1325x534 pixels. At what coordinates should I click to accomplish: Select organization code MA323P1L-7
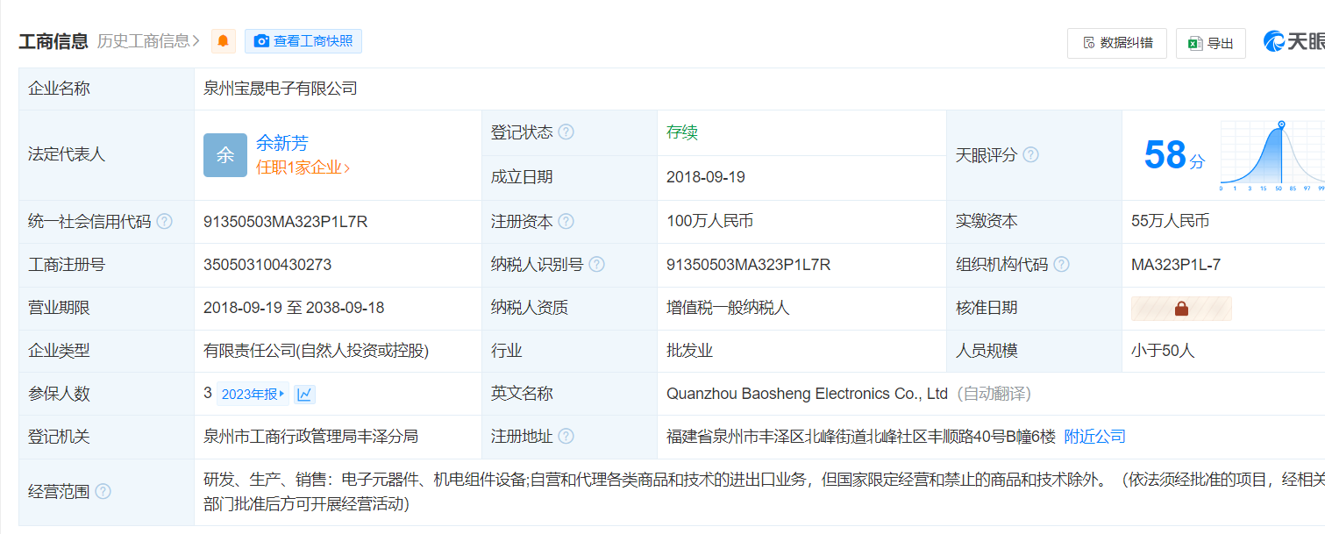pos(1176,265)
